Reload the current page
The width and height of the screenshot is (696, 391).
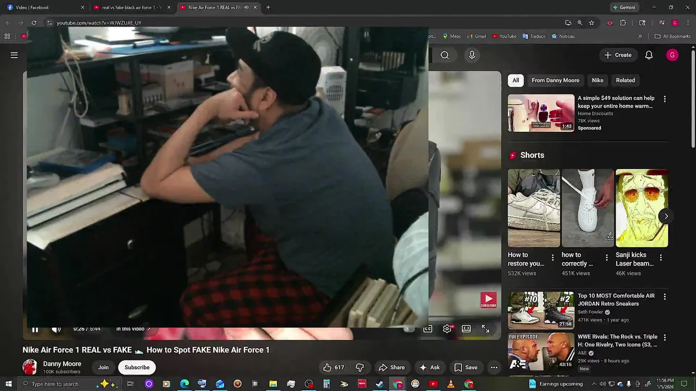[34, 23]
